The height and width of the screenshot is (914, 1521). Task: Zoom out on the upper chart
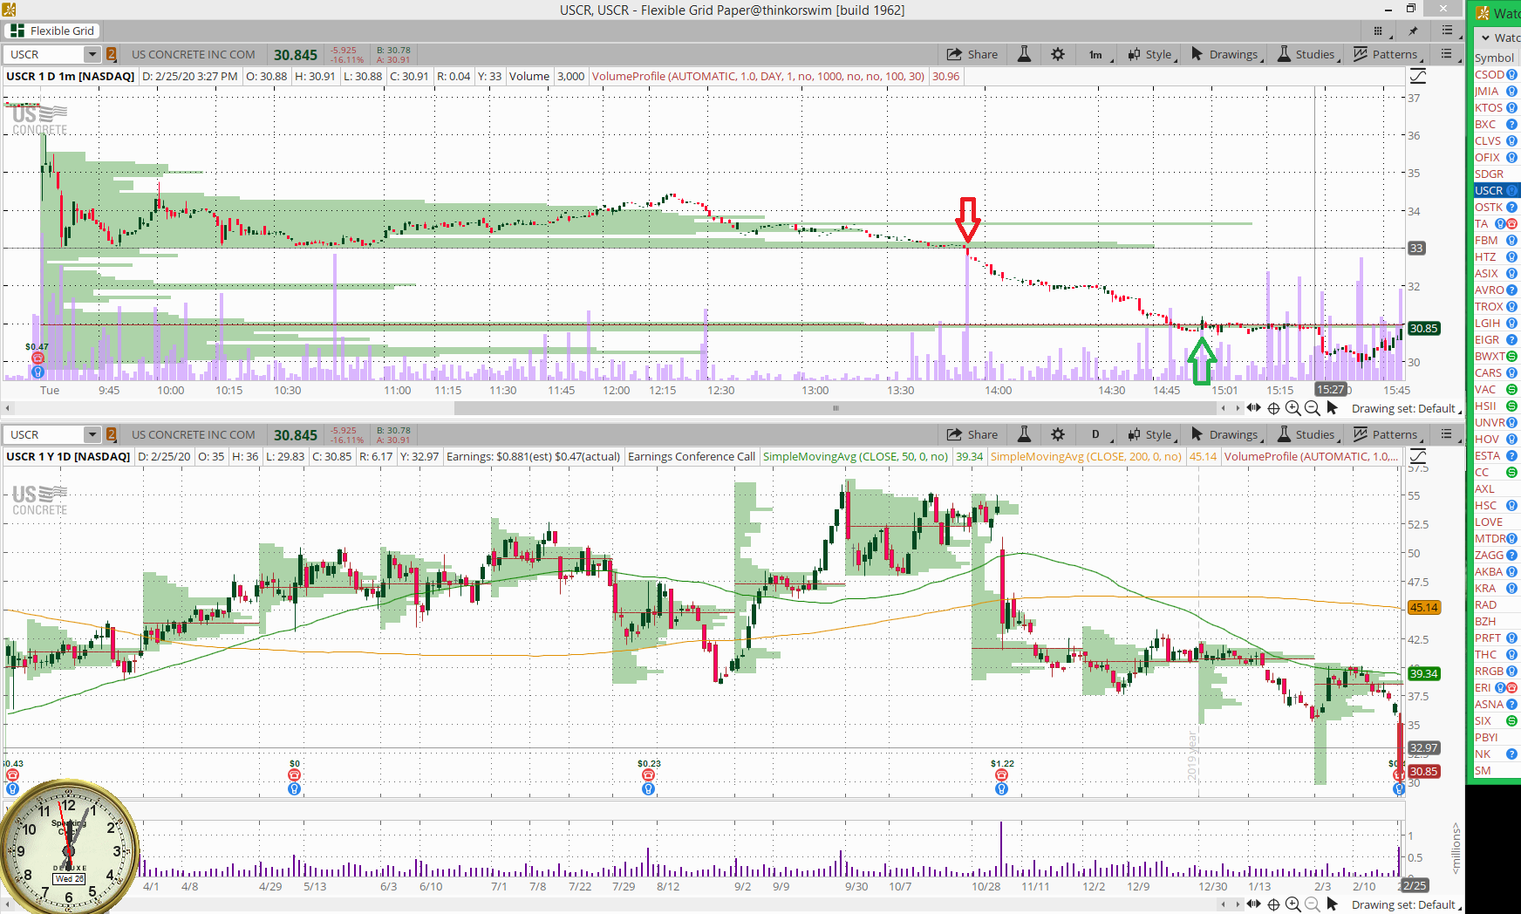(1313, 408)
